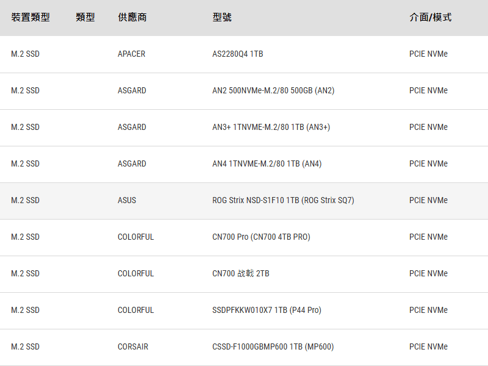
Task: Click M.2 SSD in the ASUS row
Action: 25,200
